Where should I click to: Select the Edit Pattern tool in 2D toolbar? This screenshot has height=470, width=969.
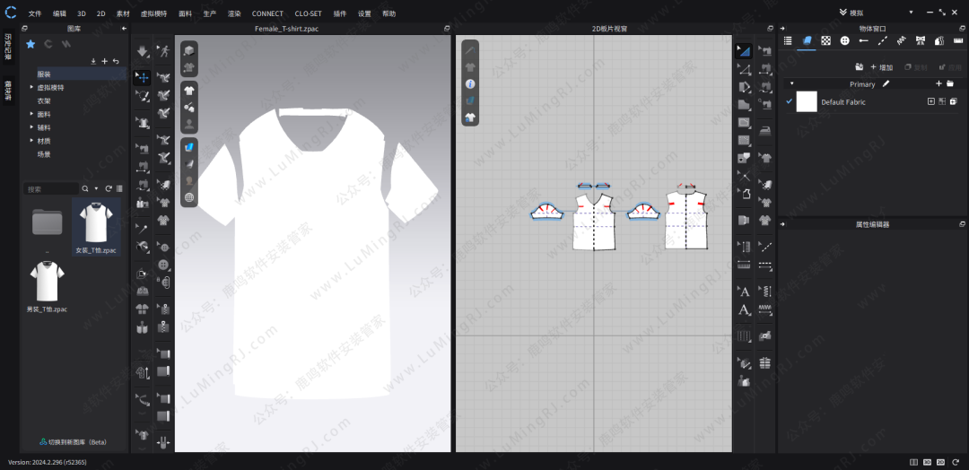click(744, 52)
